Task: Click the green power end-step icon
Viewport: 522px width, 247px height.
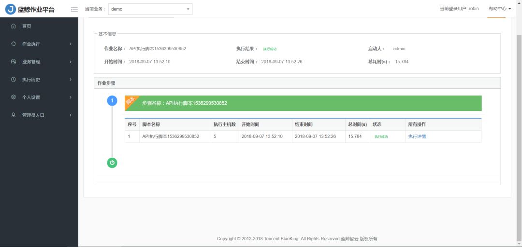Action: 112,163
